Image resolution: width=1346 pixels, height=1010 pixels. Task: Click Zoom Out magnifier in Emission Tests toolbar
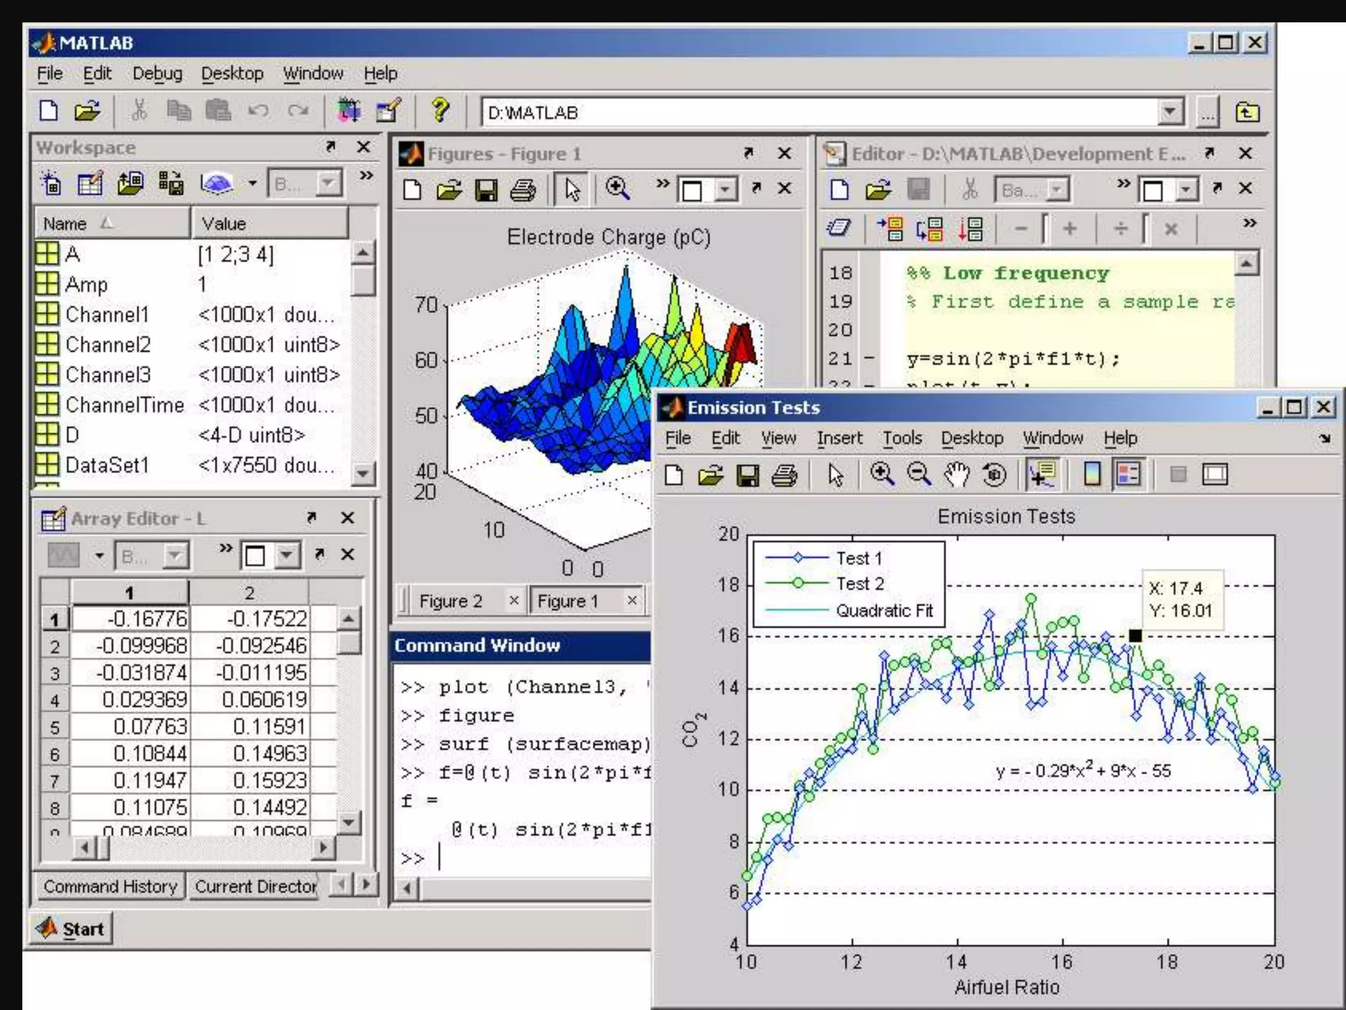(919, 475)
